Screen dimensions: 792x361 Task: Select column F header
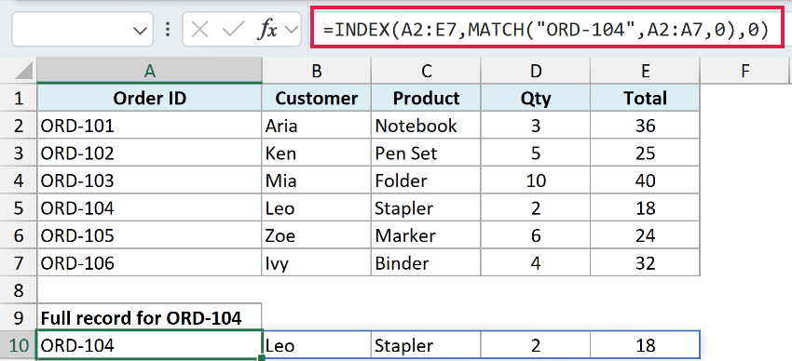pos(744,71)
